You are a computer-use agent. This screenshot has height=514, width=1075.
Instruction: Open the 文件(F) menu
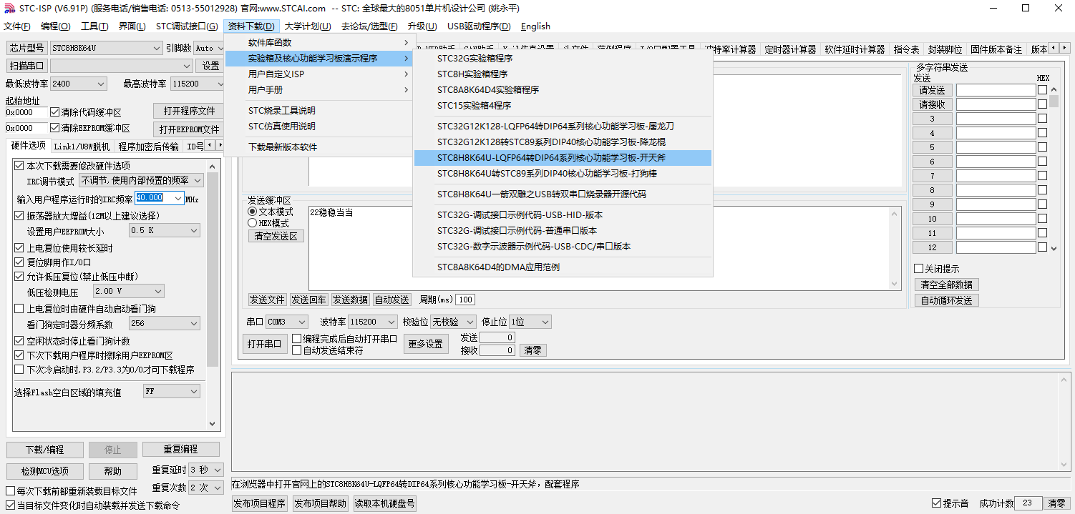point(17,26)
